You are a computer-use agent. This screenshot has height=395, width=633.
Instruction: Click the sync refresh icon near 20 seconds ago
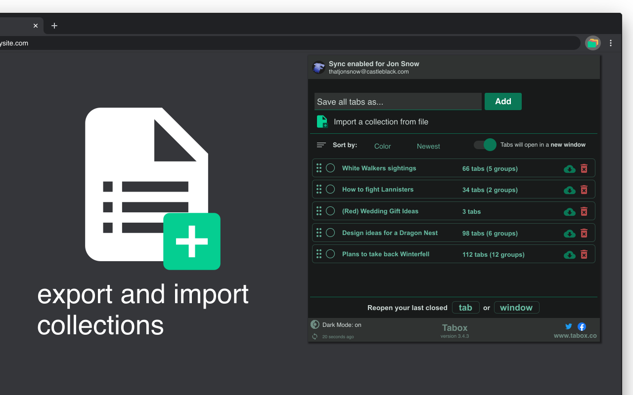[x=315, y=335]
